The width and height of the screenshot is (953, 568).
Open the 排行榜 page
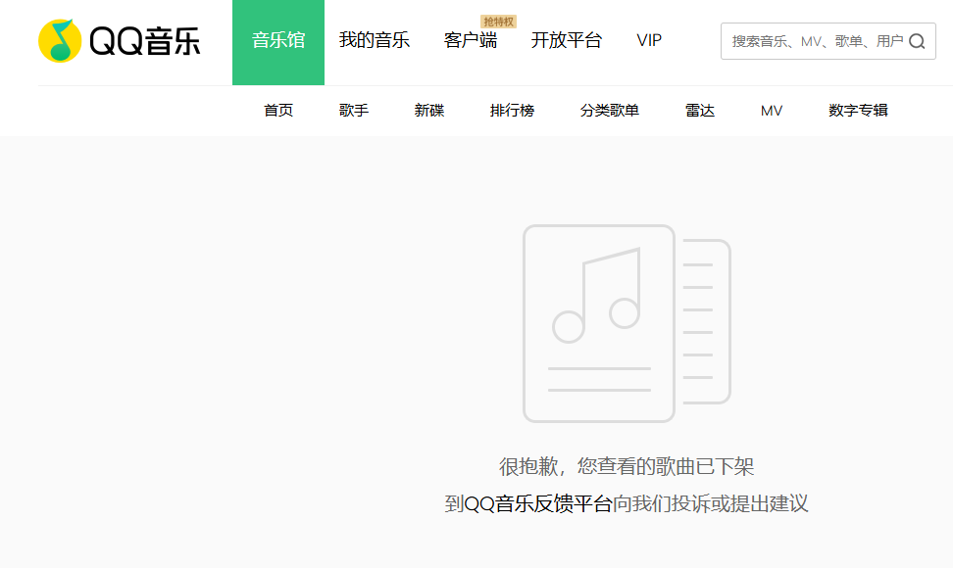(513, 111)
